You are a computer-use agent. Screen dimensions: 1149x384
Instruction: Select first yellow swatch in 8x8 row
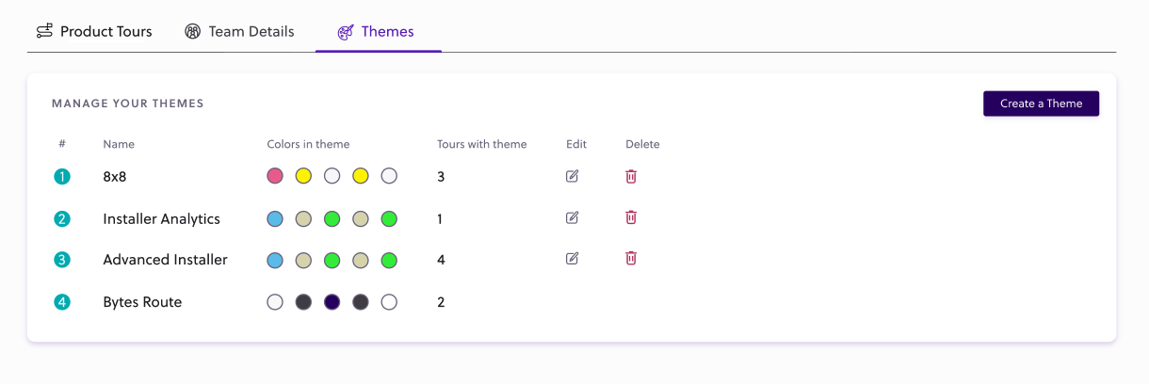(303, 176)
